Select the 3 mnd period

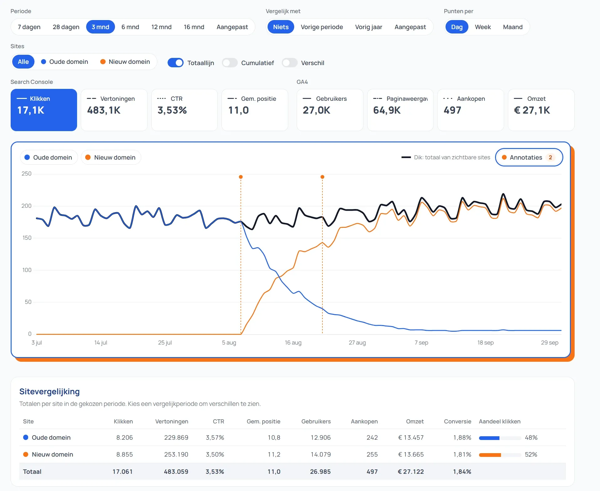[101, 27]
